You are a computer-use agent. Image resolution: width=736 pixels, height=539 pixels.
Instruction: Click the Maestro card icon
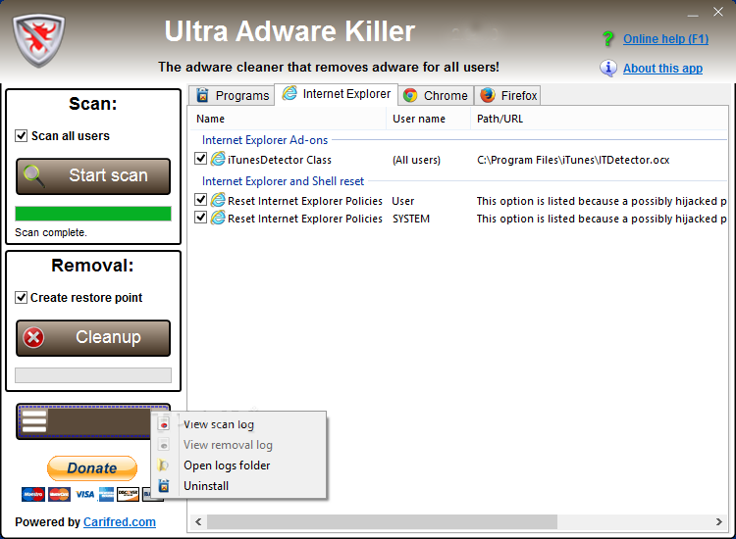[33, 495]
